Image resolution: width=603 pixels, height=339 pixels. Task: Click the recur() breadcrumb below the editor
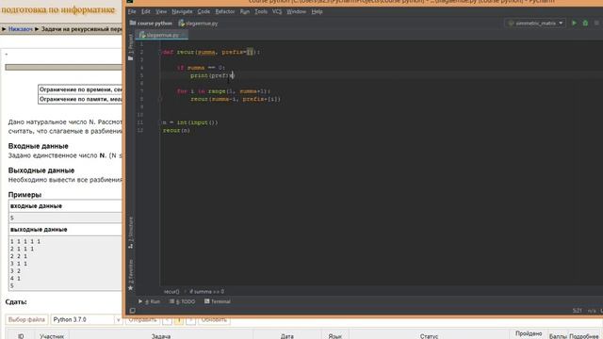pyautogui.click(x=171, y=291)
